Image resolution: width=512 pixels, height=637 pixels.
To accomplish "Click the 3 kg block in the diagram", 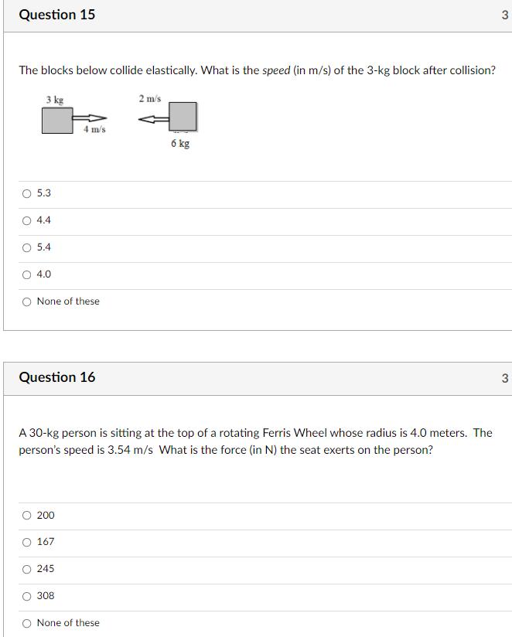I will (x=56, y=121).
